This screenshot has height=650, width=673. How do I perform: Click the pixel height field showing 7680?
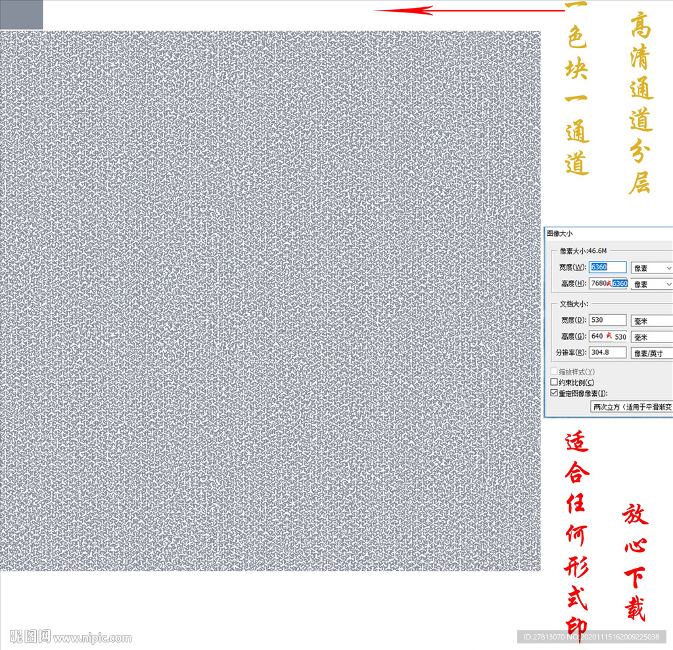(x=609, y=283)
